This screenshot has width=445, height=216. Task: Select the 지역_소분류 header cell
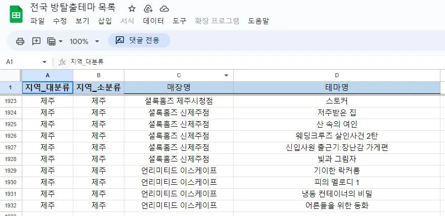click(x=99, y=87)
